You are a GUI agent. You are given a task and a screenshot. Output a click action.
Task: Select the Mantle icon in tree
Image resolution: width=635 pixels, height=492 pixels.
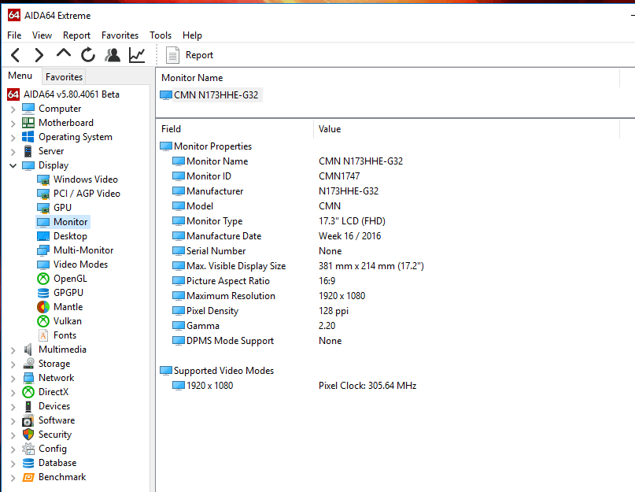click(43, 307)
